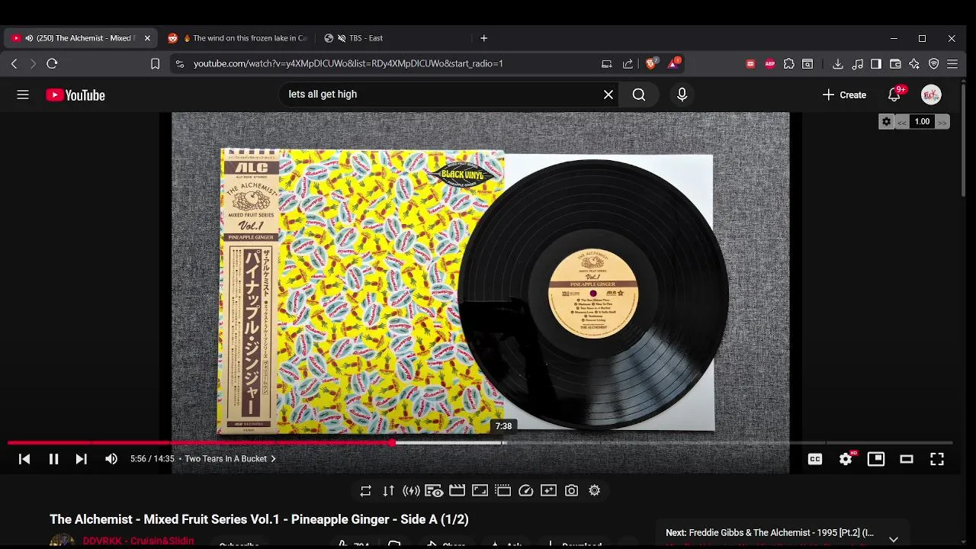Open browser downloads
Viewport: 976px width, 549px height.
pos(838,64)
